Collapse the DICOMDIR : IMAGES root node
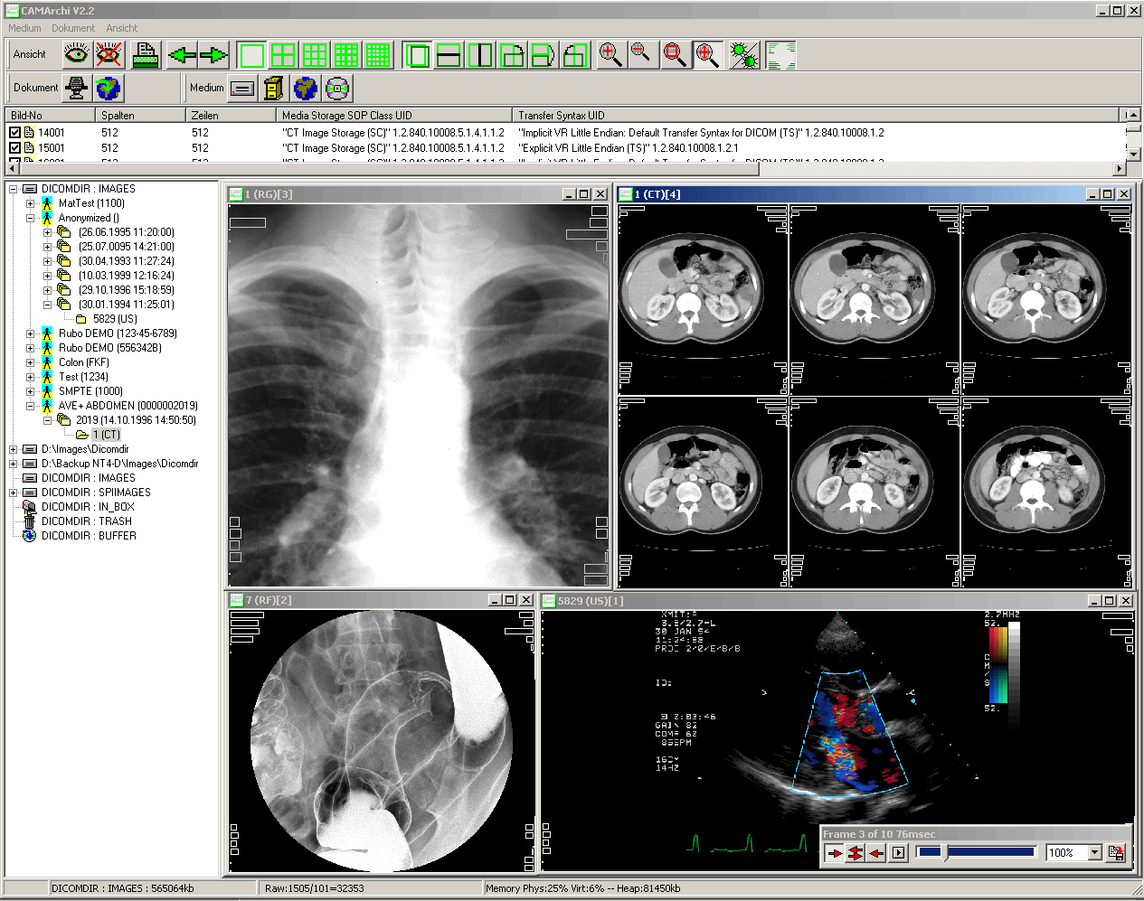 13,189
